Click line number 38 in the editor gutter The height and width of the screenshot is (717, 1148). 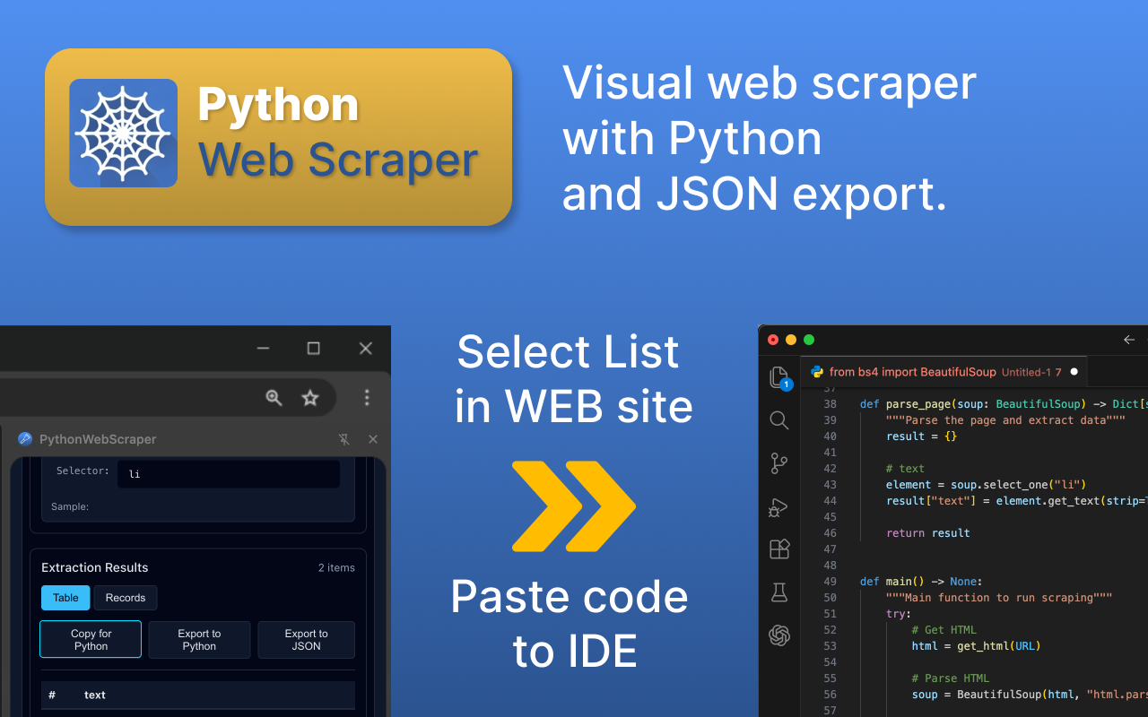coord(830,404)
